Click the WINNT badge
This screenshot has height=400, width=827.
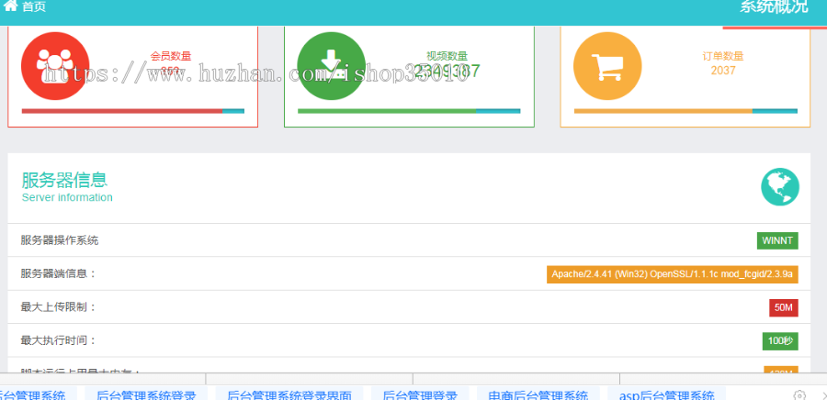point(777,240)
